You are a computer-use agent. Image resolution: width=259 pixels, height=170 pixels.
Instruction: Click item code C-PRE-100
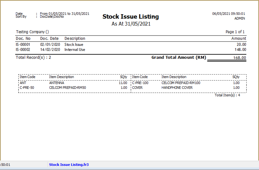[140, 83]
